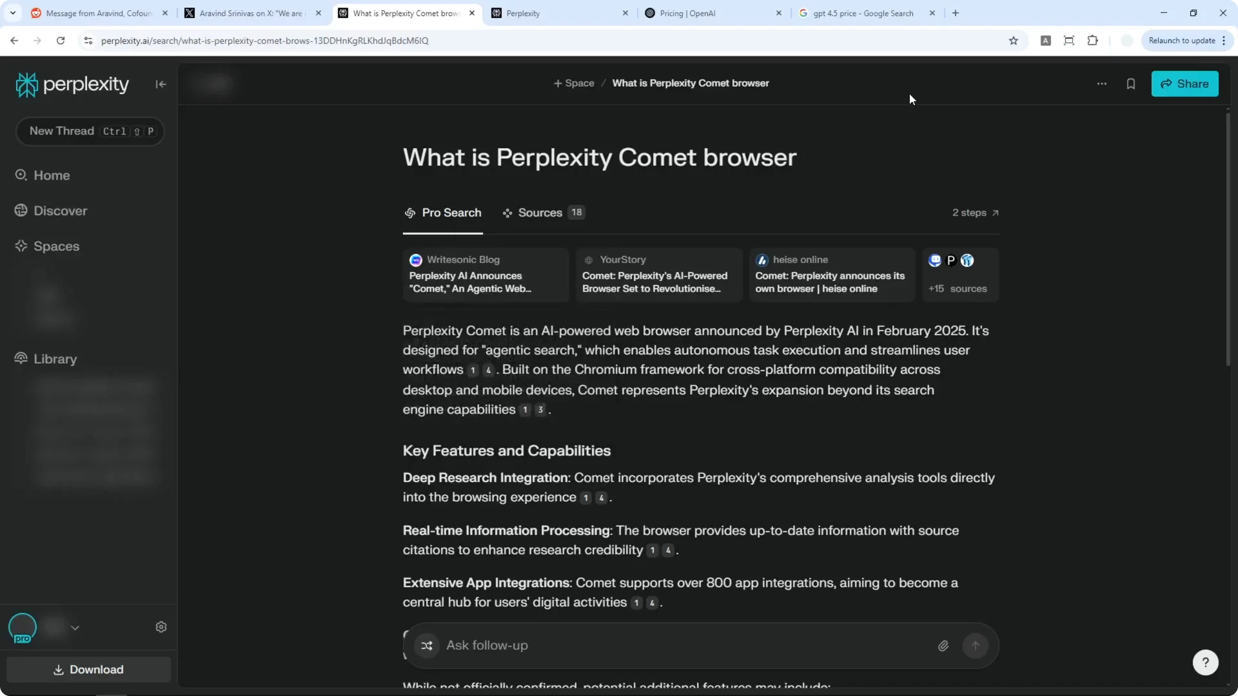The width and height of the screenshot is (1238, 696).
Task: Collapse the Perplexity sidebar
Action: point(161,84)
